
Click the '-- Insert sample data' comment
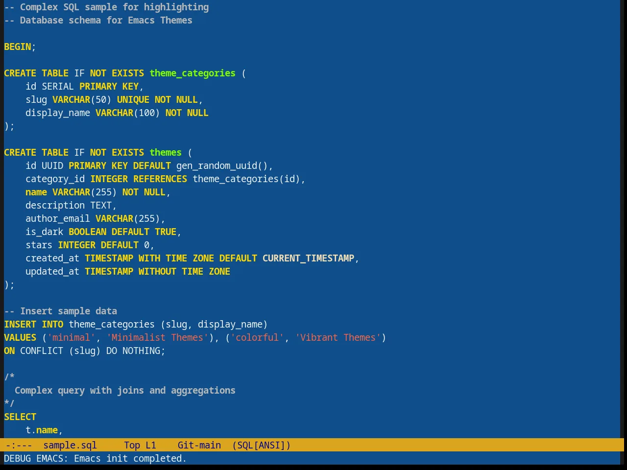click(61, 311)
